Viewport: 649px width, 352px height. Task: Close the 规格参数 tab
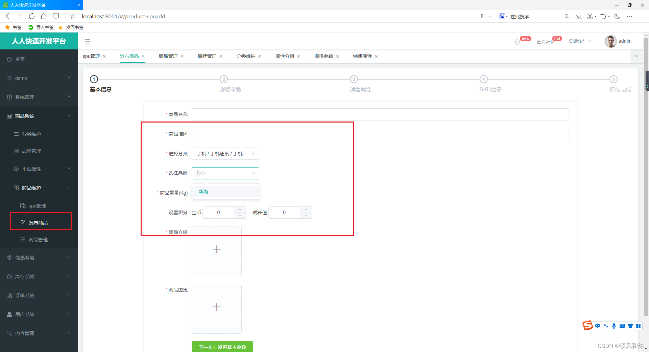pyautogui.click(x=338, y=56)
